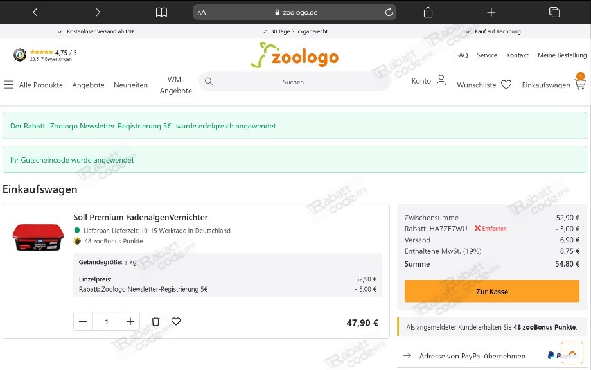Viewport: 591px width, 370px height.
Task: Go forward with Safari's forward arrow
Action: click(98, 12)
